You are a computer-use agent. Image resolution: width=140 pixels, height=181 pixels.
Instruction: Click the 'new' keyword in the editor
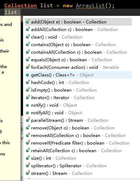click(68, 6)
